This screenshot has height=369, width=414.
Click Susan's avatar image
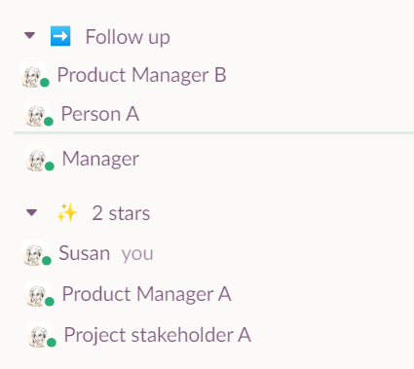point(35,253)
